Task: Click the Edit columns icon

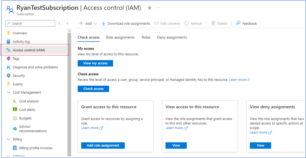Action: (156, 23)
